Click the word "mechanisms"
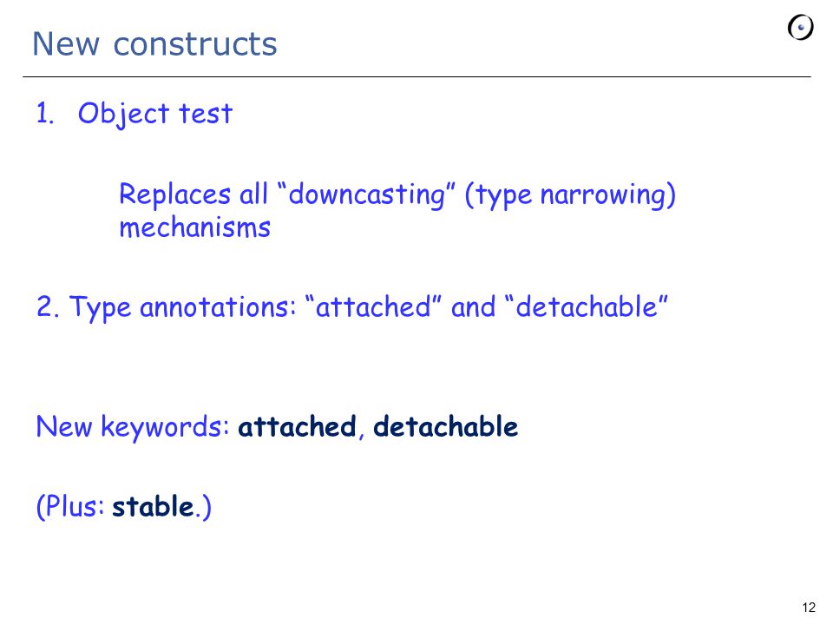Image resolution: width=833 pixels, height=625 pixels. coord(195,228)
